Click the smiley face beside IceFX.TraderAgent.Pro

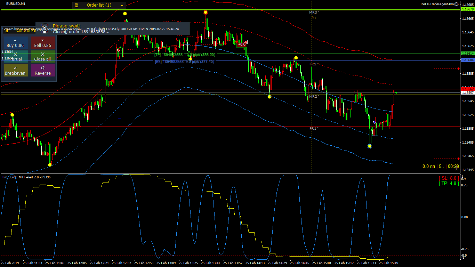tap(457, 4)
